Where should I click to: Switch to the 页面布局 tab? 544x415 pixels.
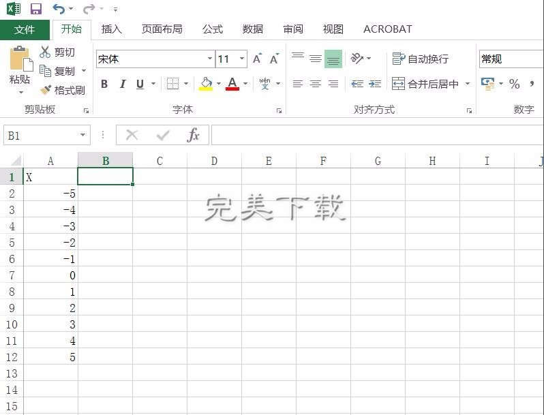[162, 29]
